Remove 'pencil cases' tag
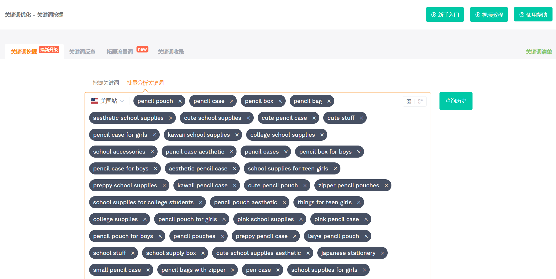The image size is (556, 279). click(x=286, y=152)
